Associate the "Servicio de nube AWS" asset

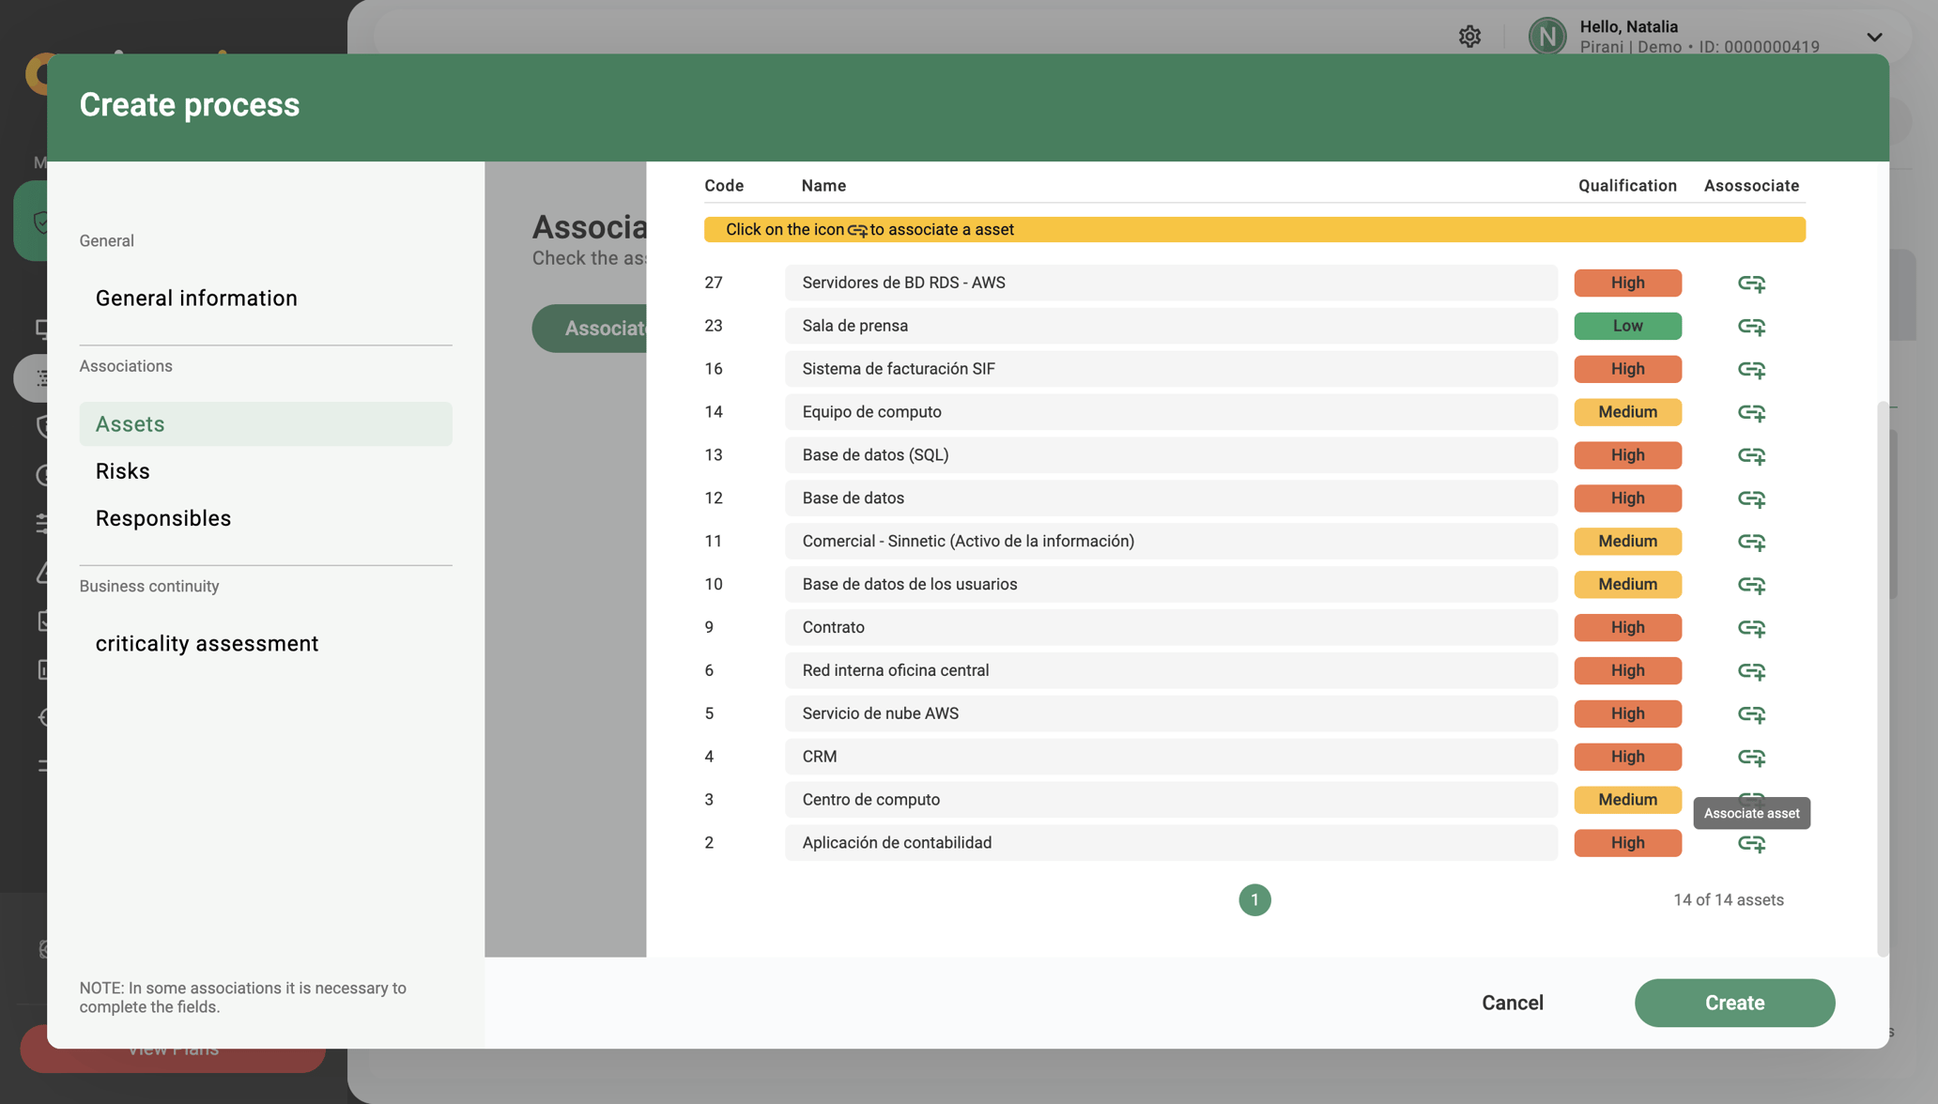(1752, 713)
